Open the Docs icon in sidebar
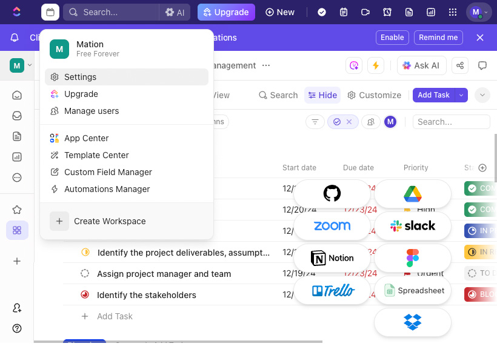497x352 pixels. click(17, 136)
